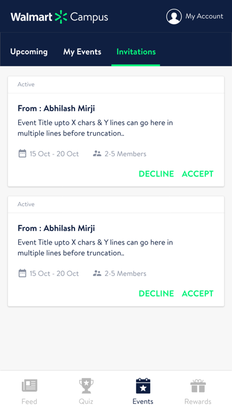
Task: Click members icon in first invitation card
Action: (97, 154)
